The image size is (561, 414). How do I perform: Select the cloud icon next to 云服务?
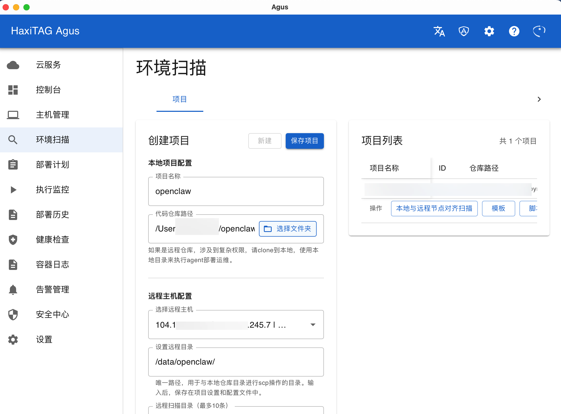pos(13,65)
